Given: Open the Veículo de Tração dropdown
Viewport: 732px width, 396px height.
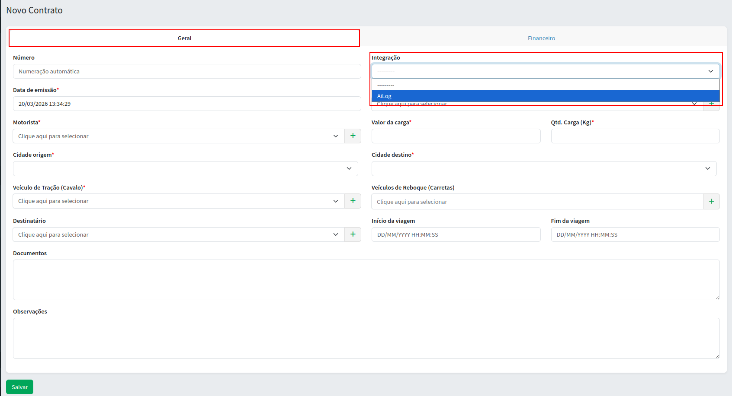Looking at the screenshot, I should pyautogui.click(x=178, y=201).
